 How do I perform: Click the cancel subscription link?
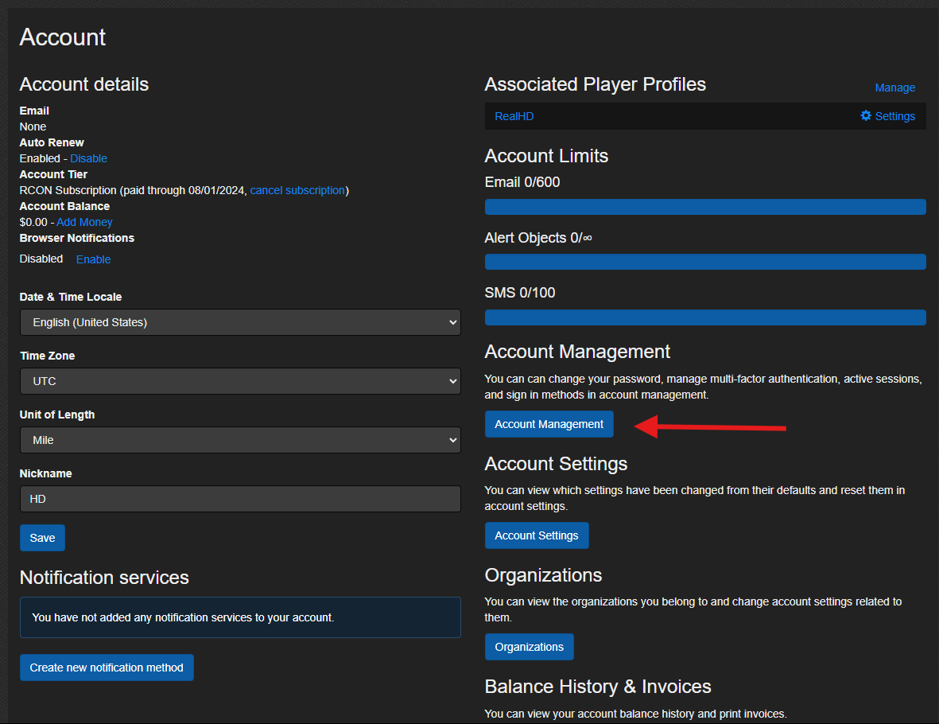point(297,190)
